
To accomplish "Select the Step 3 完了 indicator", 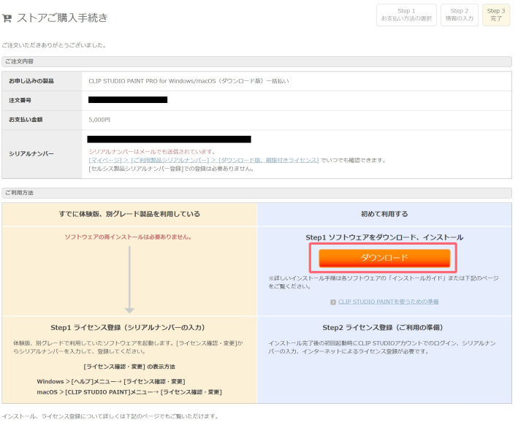I will point(496,15).
